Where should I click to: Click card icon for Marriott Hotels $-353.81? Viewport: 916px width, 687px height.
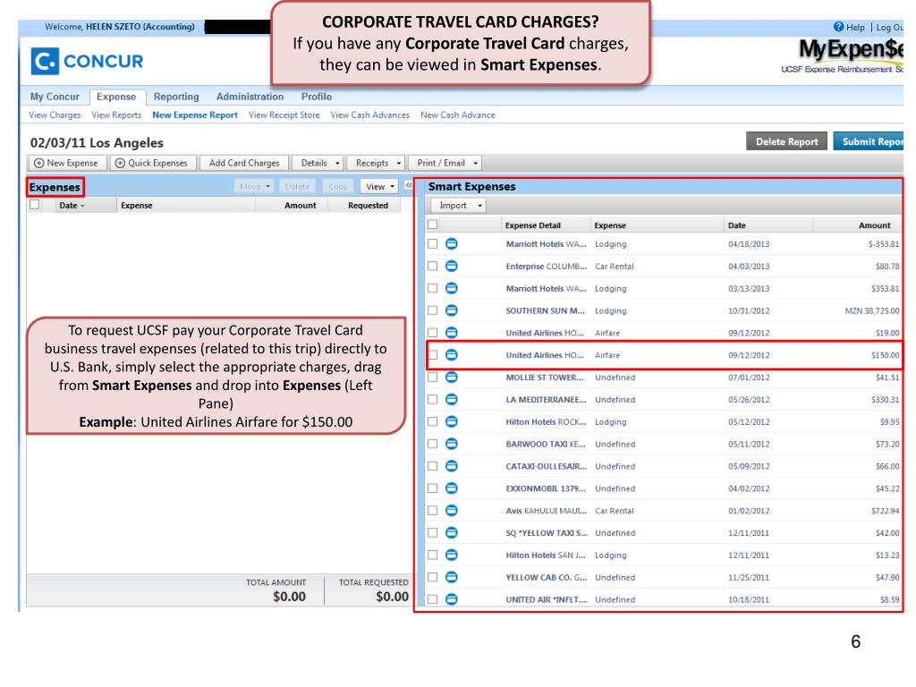point(452,244)
